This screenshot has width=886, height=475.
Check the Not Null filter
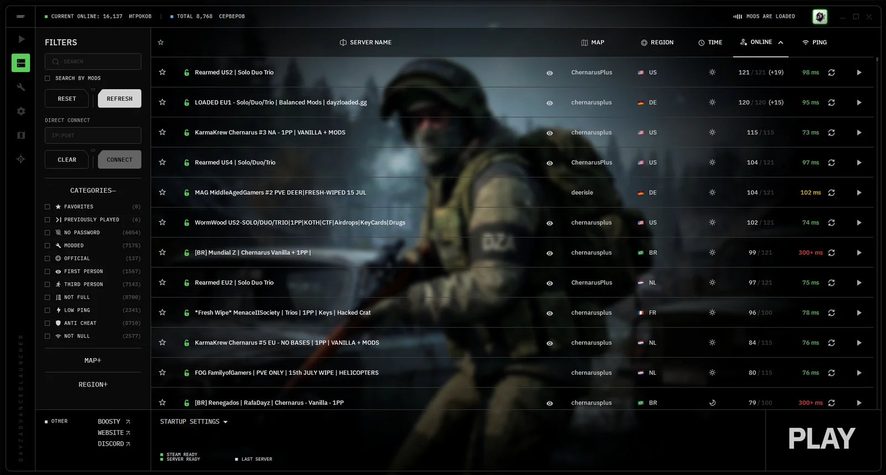tap(48, 336)
